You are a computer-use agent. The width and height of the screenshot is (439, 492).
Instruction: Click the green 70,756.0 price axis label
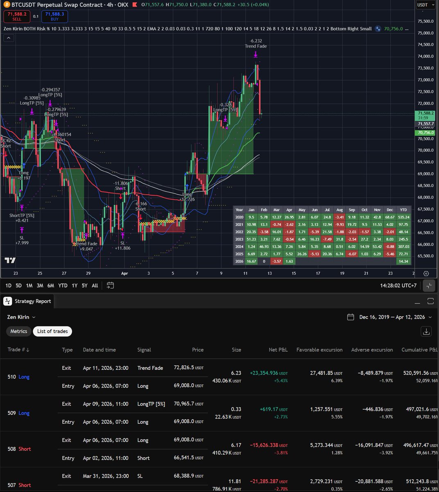point(426,133)
